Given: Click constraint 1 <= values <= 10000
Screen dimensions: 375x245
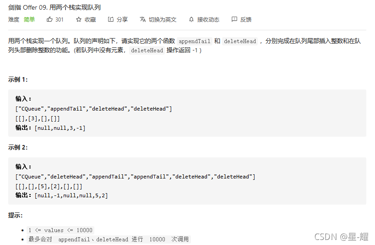Looking at the screenshot, I should pyautogui.click(x=60, y=230).
